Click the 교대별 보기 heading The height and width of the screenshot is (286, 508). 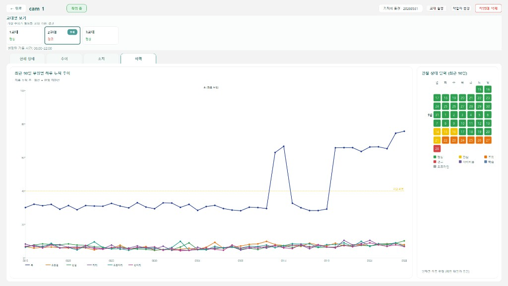point(16,18)
